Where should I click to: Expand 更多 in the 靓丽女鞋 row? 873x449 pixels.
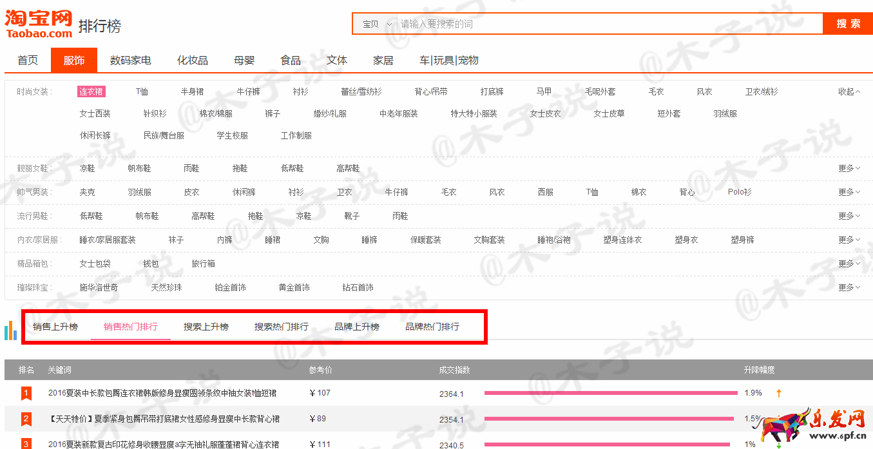pos(849,168)
